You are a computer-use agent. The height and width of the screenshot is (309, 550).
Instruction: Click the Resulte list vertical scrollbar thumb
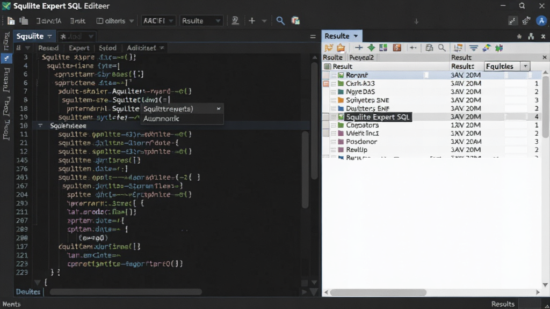coord(545,107)
